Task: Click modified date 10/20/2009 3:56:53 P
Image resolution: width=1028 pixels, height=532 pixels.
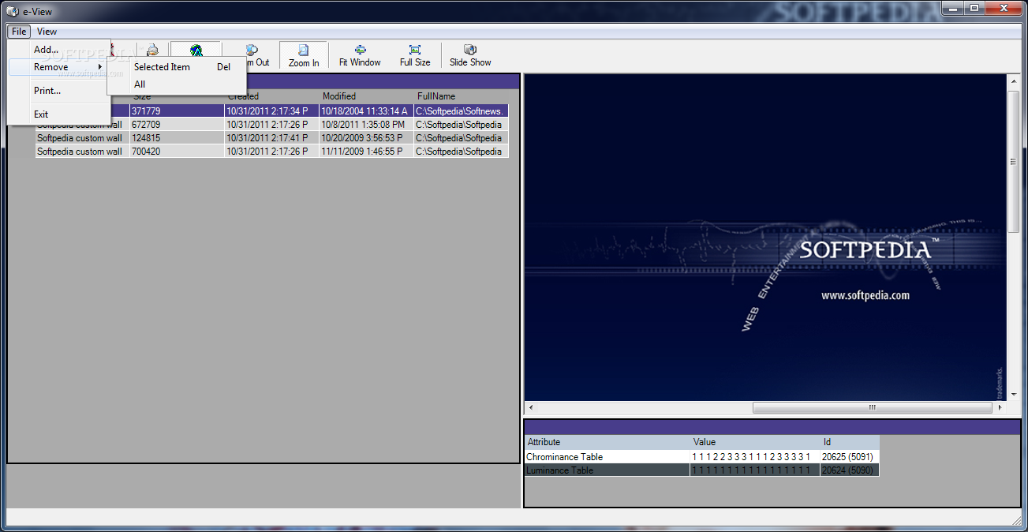Action: [366, 138]
